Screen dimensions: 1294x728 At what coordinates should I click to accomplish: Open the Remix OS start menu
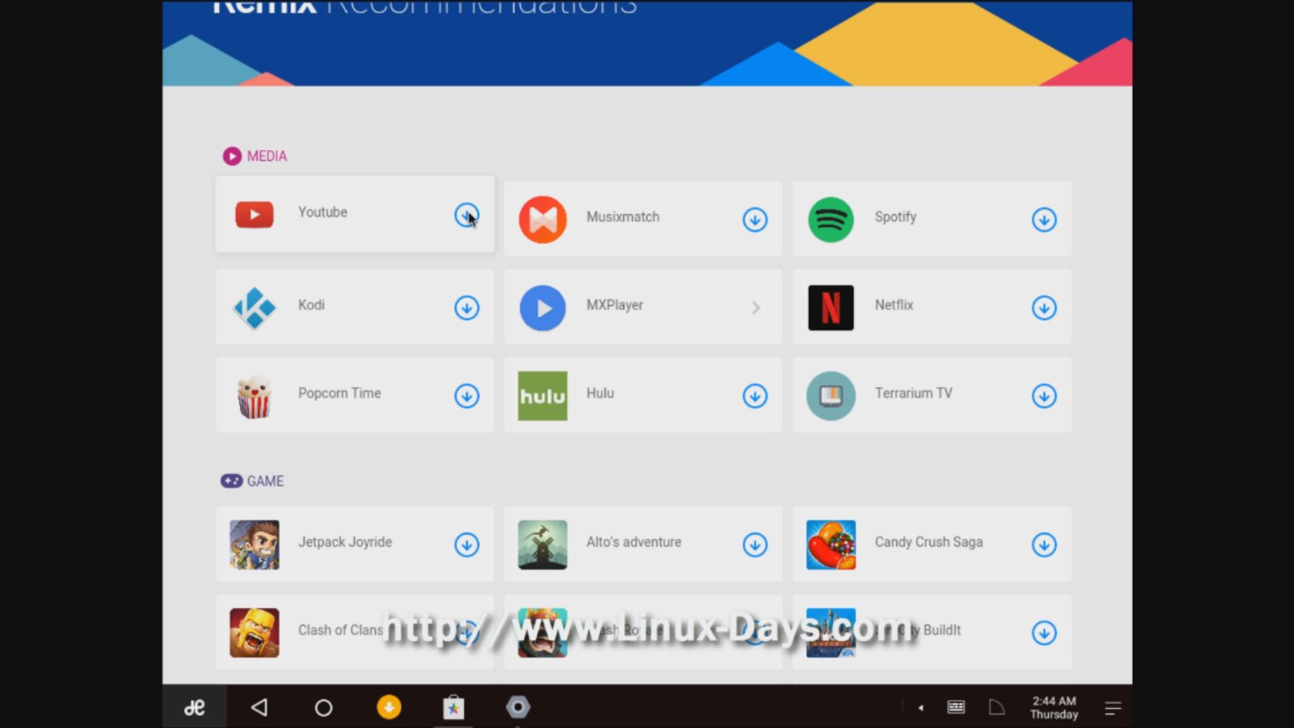[194, 708]
